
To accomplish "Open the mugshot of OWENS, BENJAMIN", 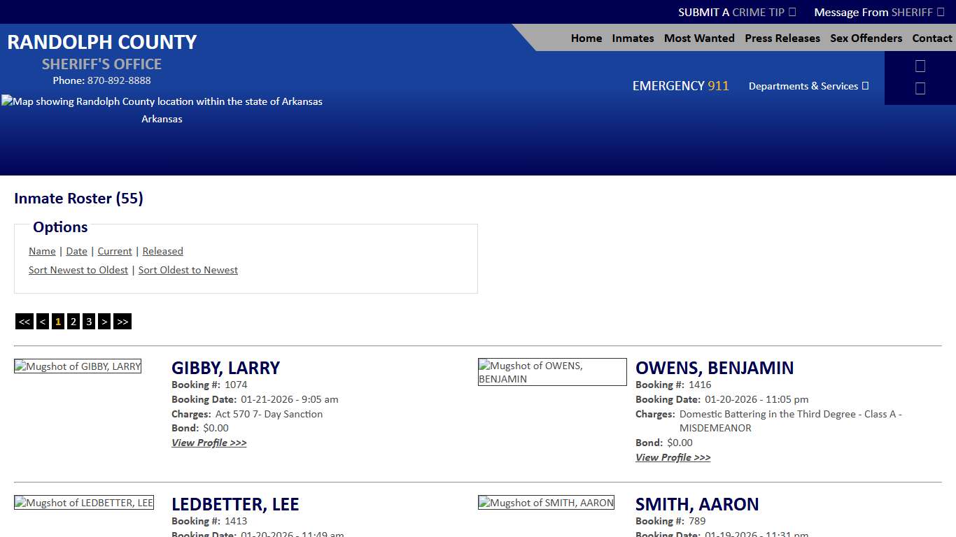I will [551, 371].
